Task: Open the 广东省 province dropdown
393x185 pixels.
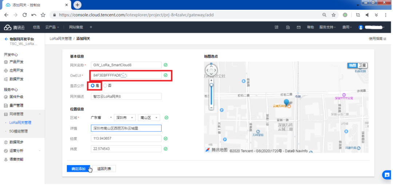Action: click(101, 118)
